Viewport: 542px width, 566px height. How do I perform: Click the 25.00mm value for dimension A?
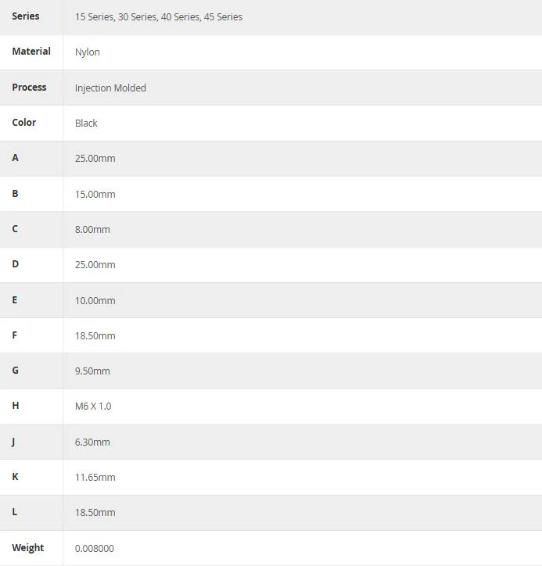[x=95, y=159]
